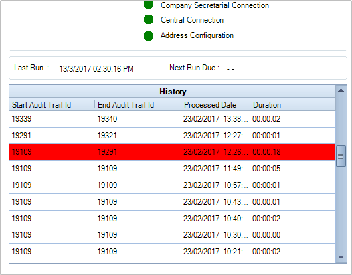Click the history scrollbar thumb
The height and width of the screenshot is (275, 352).
341,156
